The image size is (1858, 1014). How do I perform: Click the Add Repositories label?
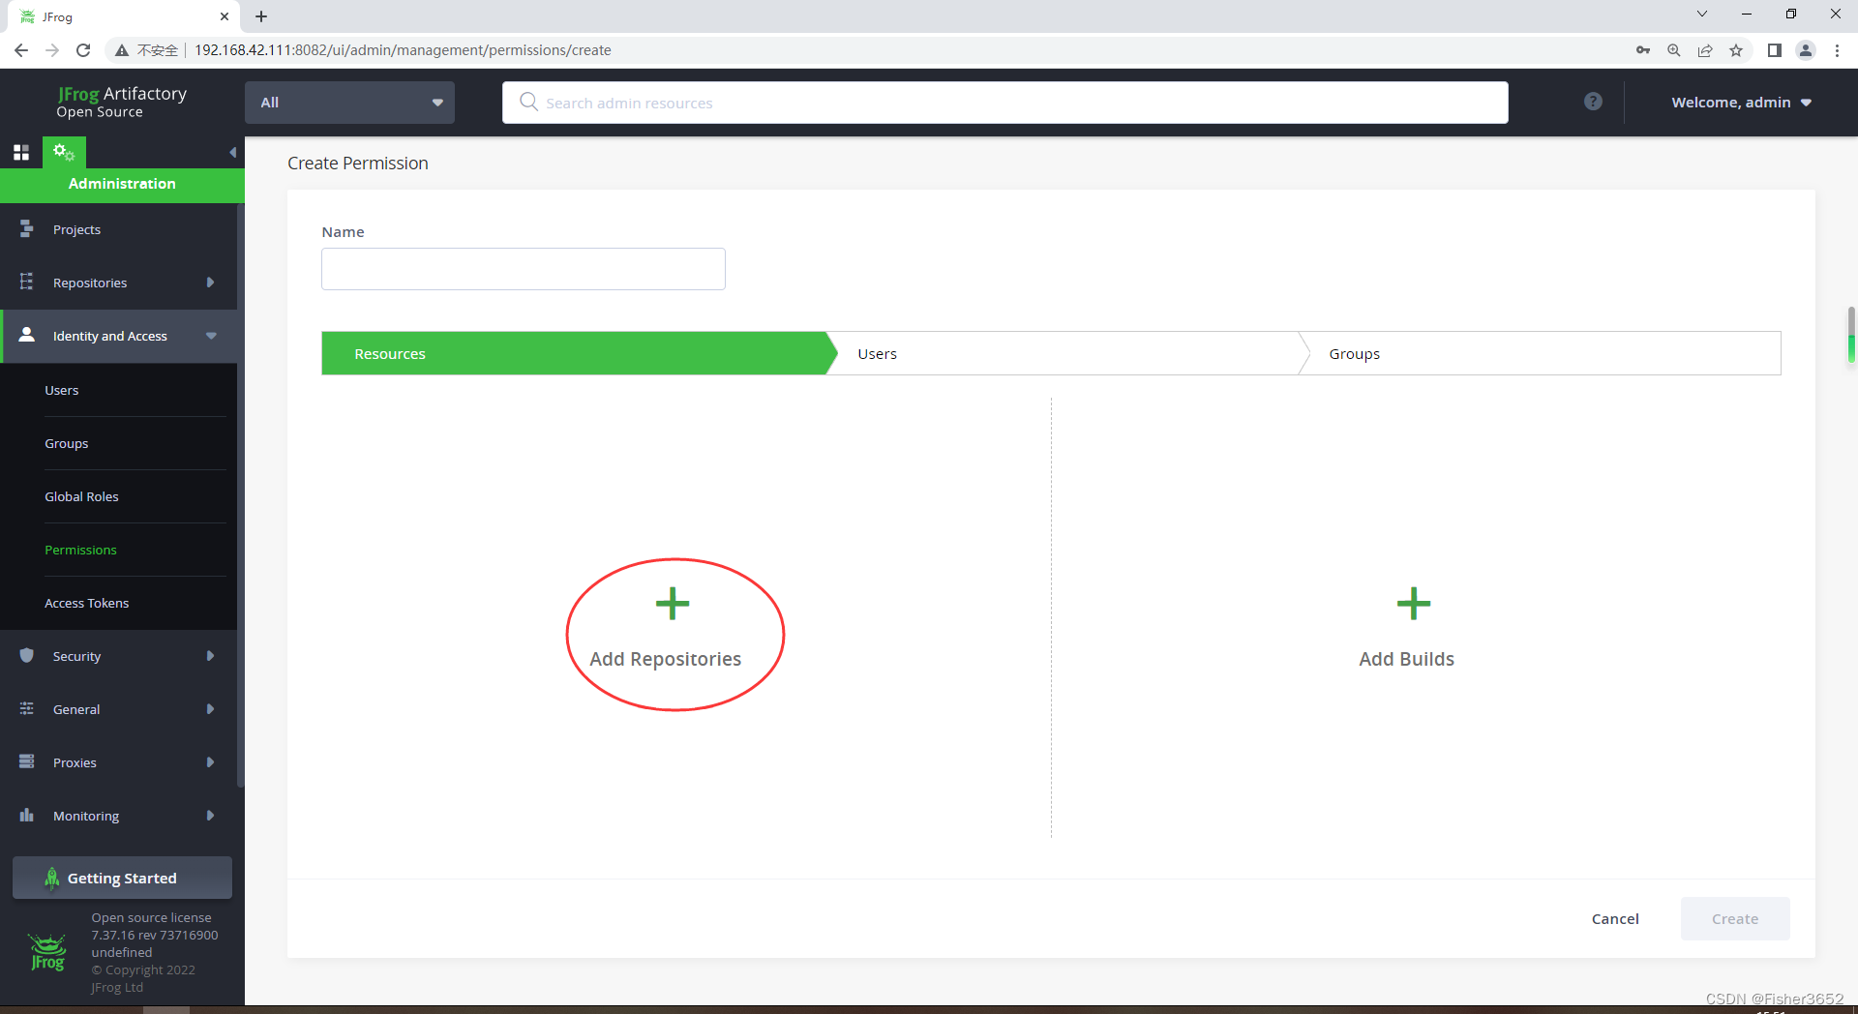pos(665,659)
